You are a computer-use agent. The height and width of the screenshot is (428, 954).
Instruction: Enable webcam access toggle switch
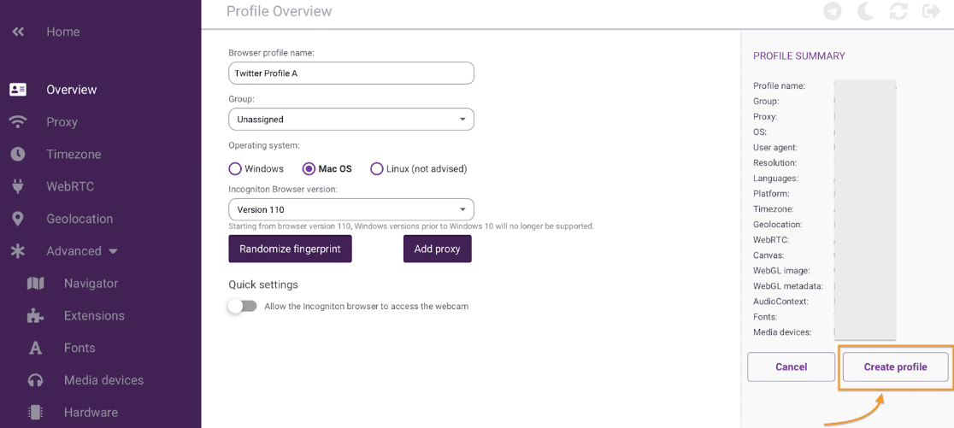(x=243, y=306)
